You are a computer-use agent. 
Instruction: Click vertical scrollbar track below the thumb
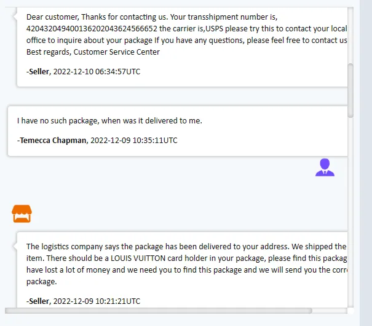tap(351, 215)
